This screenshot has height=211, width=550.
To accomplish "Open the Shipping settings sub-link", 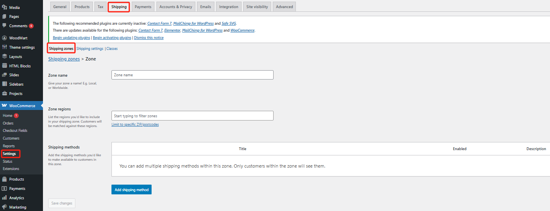I will click(90, 49).
